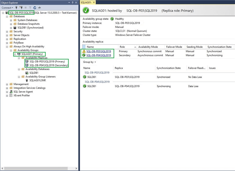Click the SQLDB1 availability database icon
The height and width of the screenshot is (171, 235).
[27, 73]
